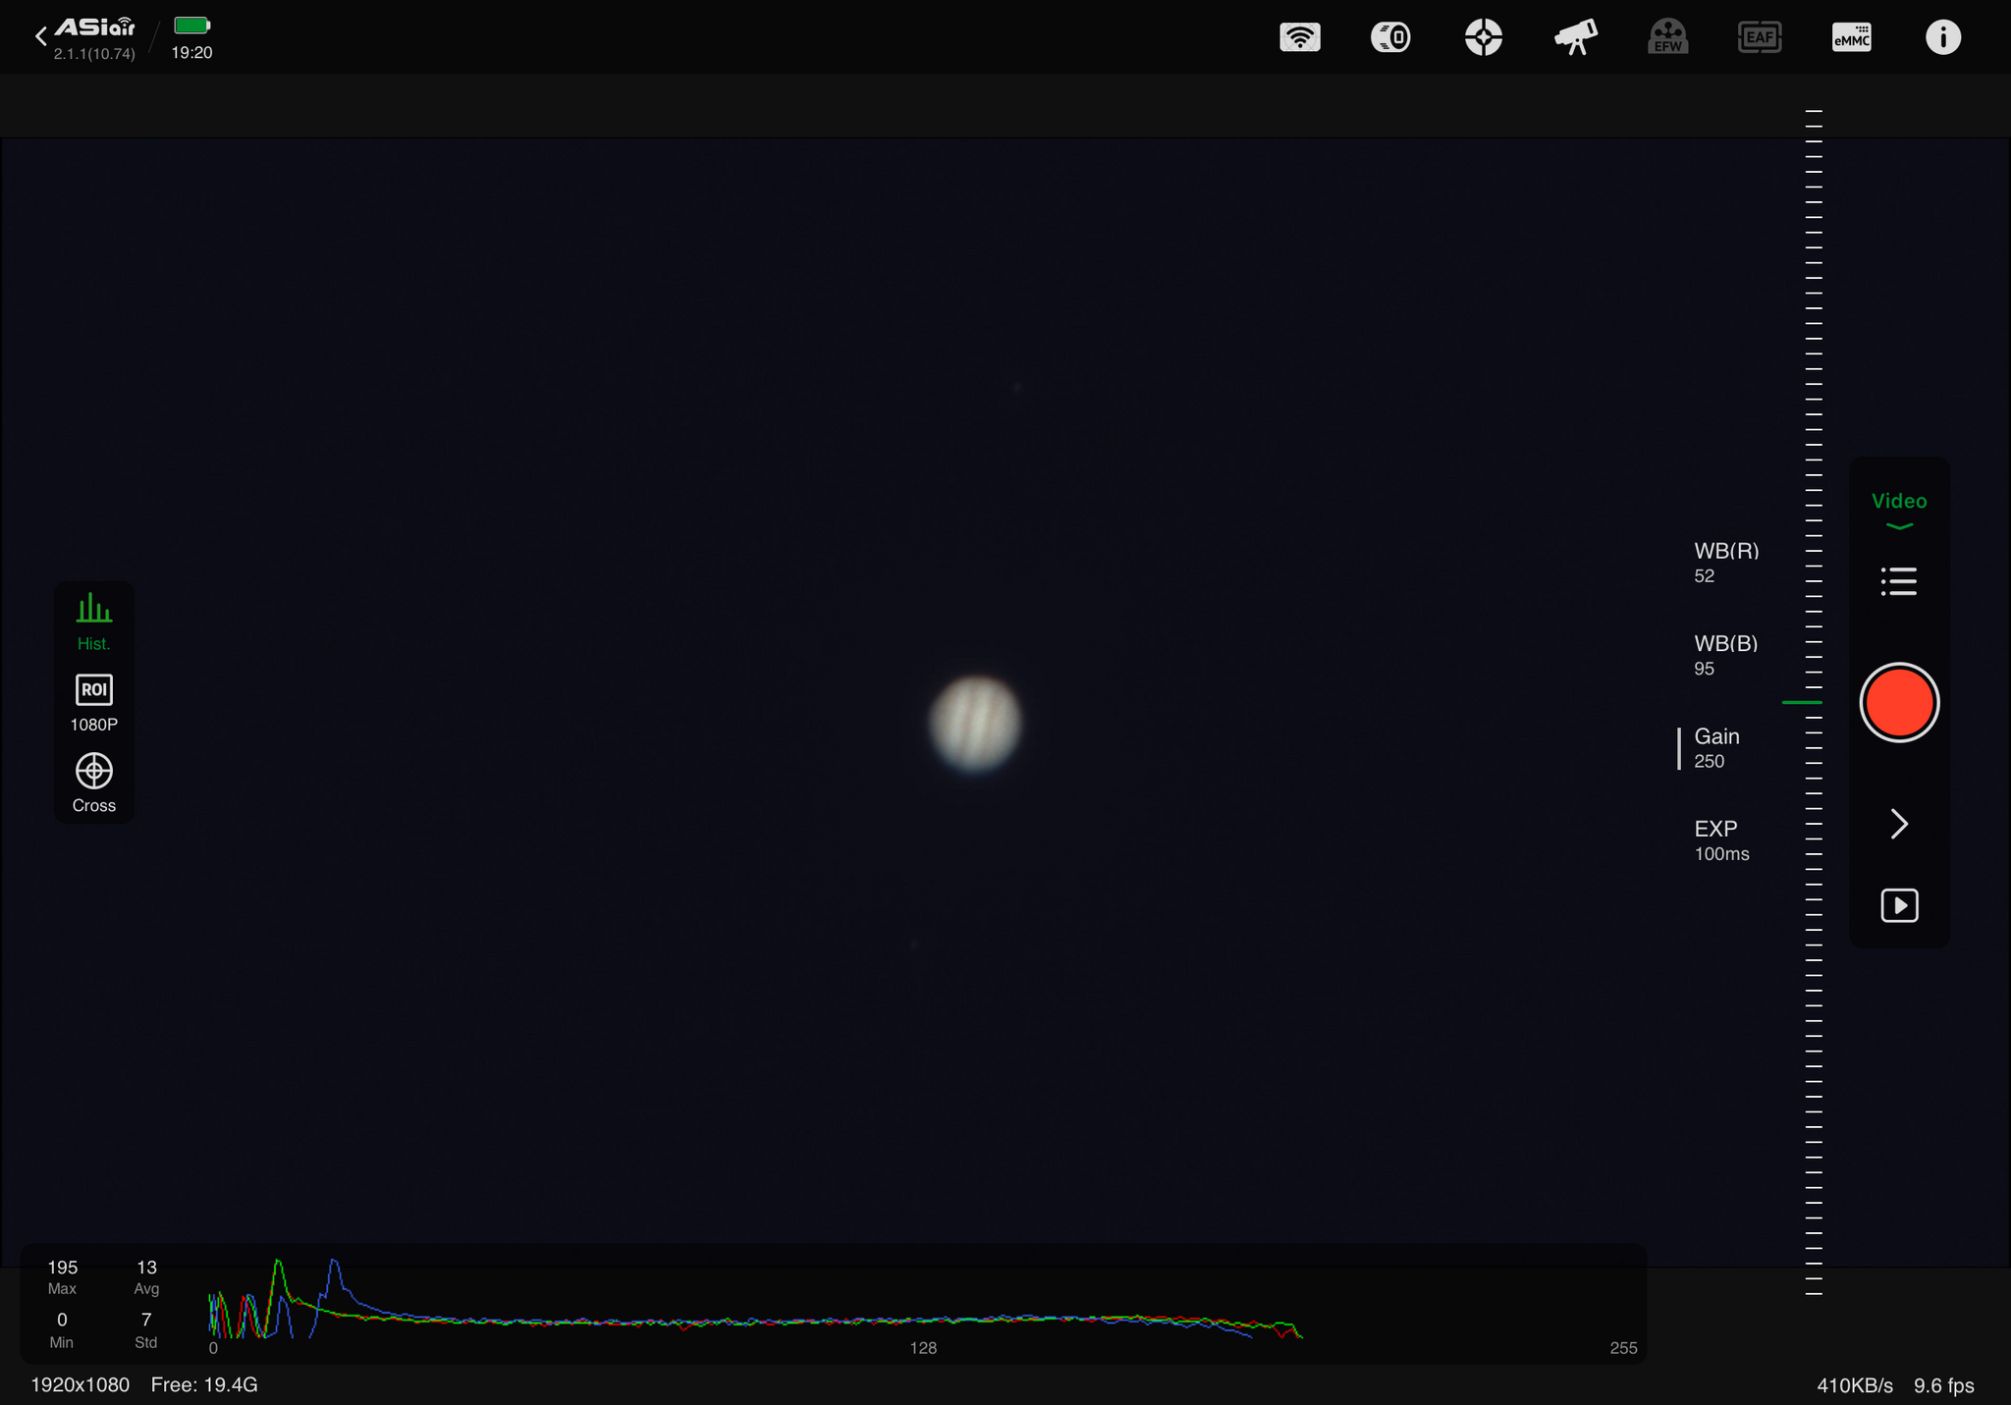Open the info icon
This screenshot has height=1405, width=2011.
click(x=1942, y=38)
